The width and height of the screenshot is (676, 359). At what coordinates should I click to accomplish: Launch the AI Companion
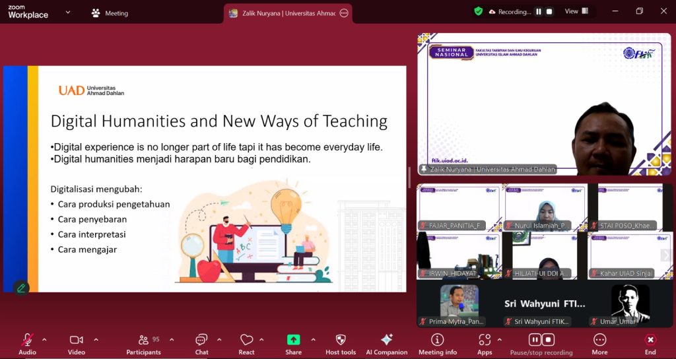click(387, 341)
